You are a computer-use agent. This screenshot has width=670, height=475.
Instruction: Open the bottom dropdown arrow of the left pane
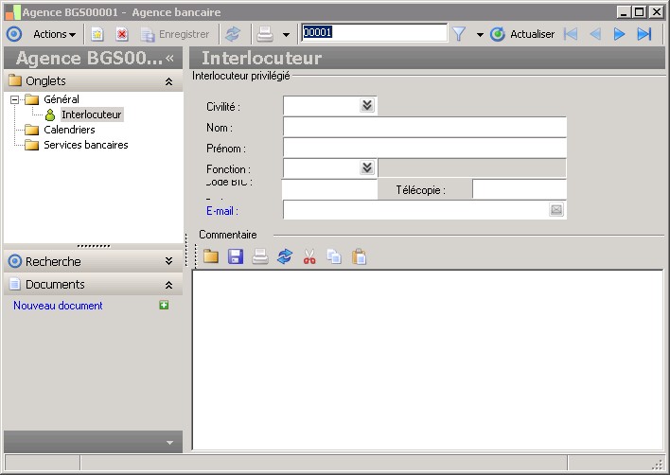tap(169, 443)
